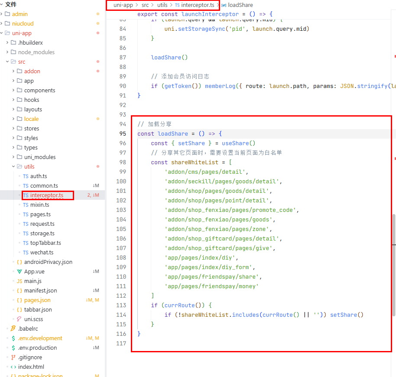The height and width of the screenshot is (377, 396).
Task: Click the loadShare() call on line 87
Action: 169,58
